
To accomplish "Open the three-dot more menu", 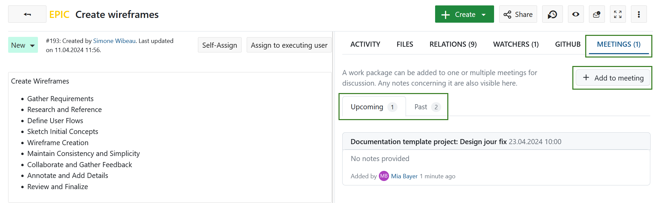I will coord(638,14).
